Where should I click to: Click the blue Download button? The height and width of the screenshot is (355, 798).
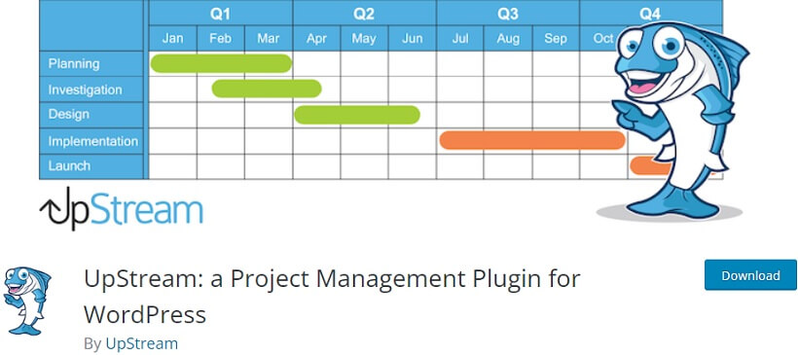coord(750,275)
